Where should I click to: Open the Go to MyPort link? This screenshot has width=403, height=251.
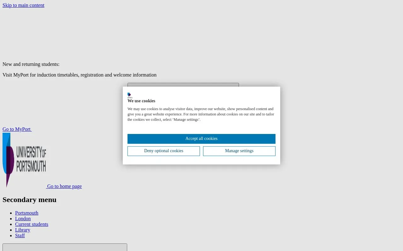tap(17, 129)
